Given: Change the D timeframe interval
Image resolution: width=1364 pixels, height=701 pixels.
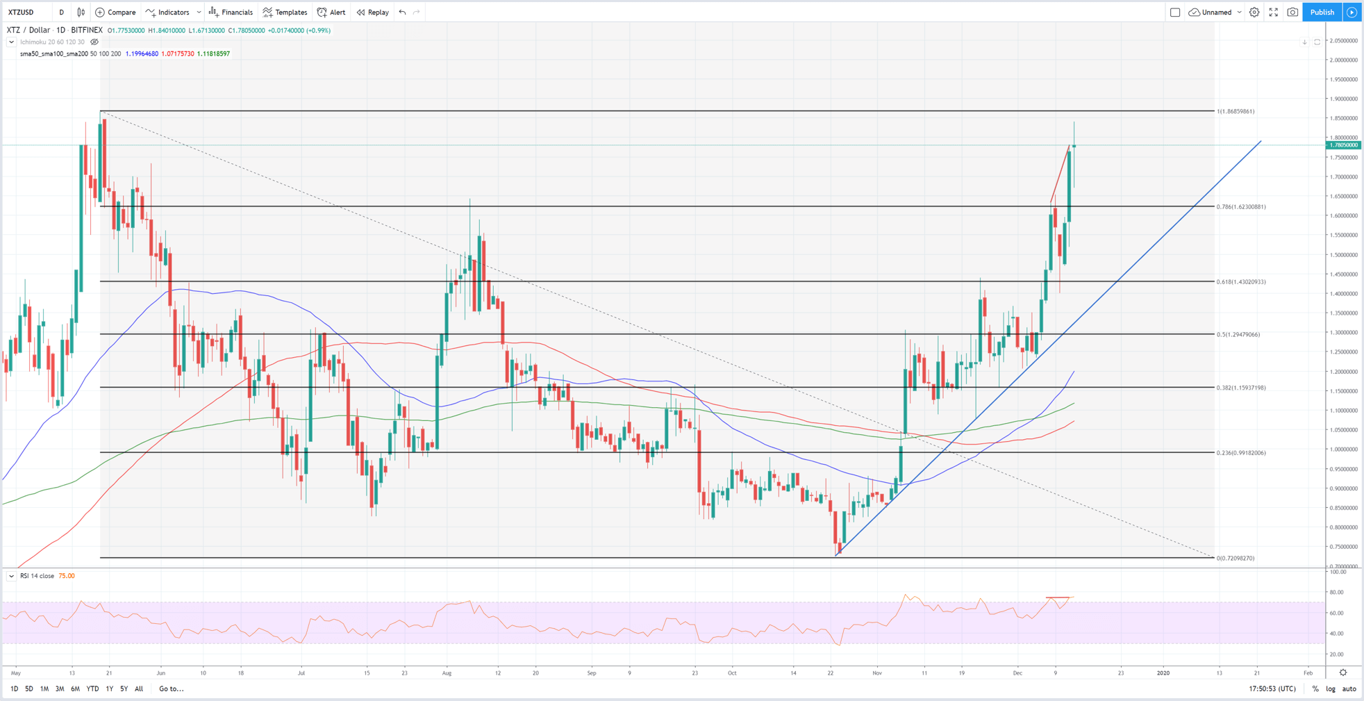Looking at the screenshot, I should click(62, 12).
